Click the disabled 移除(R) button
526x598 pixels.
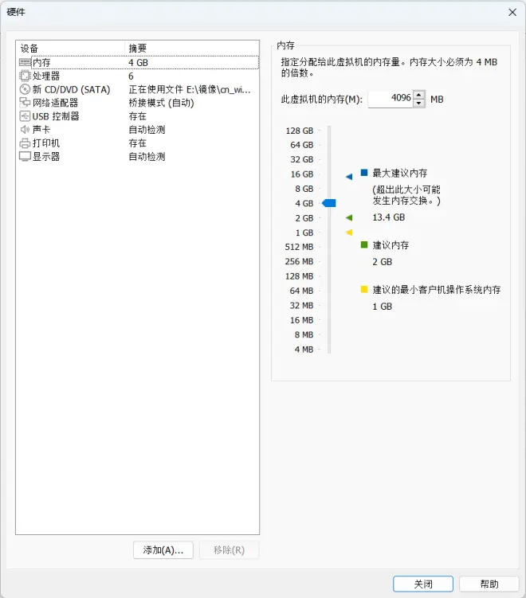(229, 550)
